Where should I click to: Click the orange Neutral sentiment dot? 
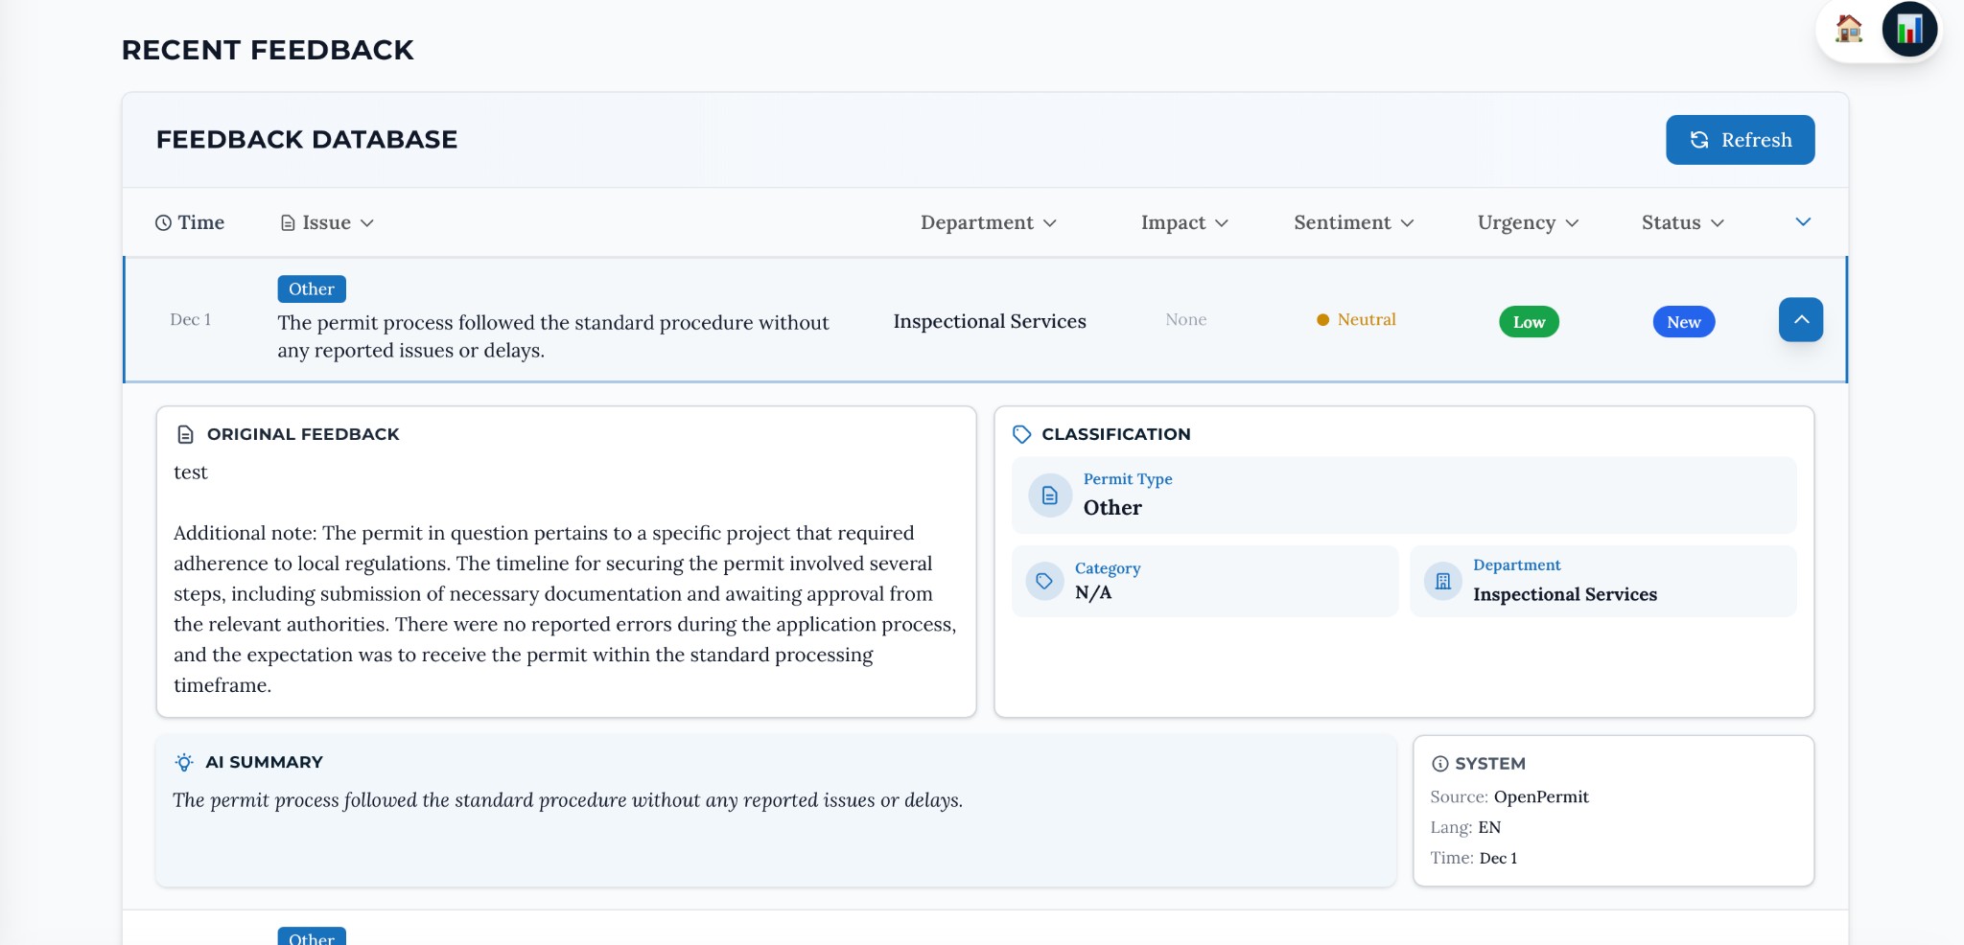pyautogui.click(x=1321, y=319)
